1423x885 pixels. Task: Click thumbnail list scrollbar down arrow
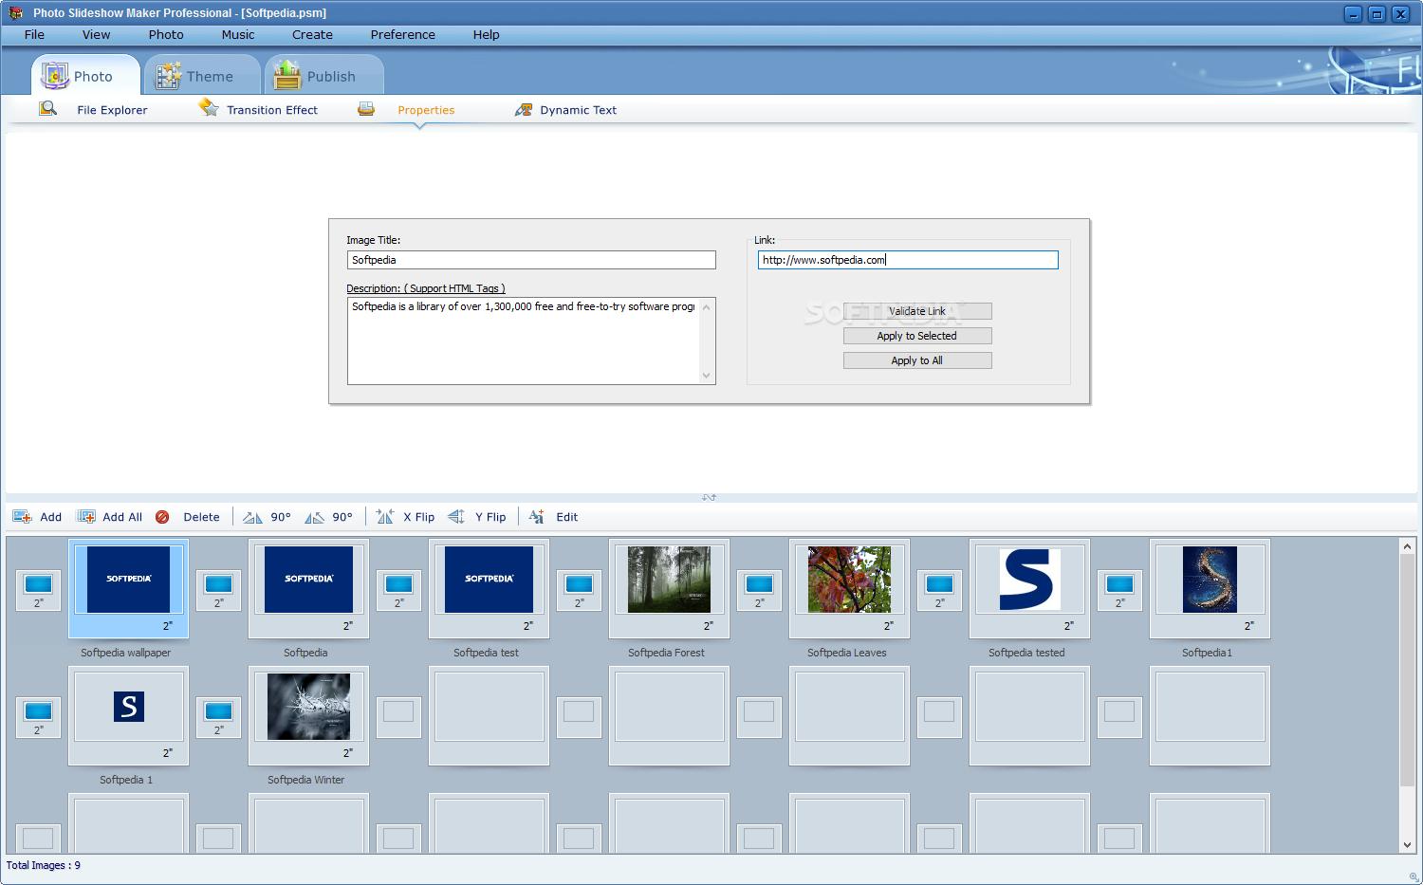(1407, 845)
